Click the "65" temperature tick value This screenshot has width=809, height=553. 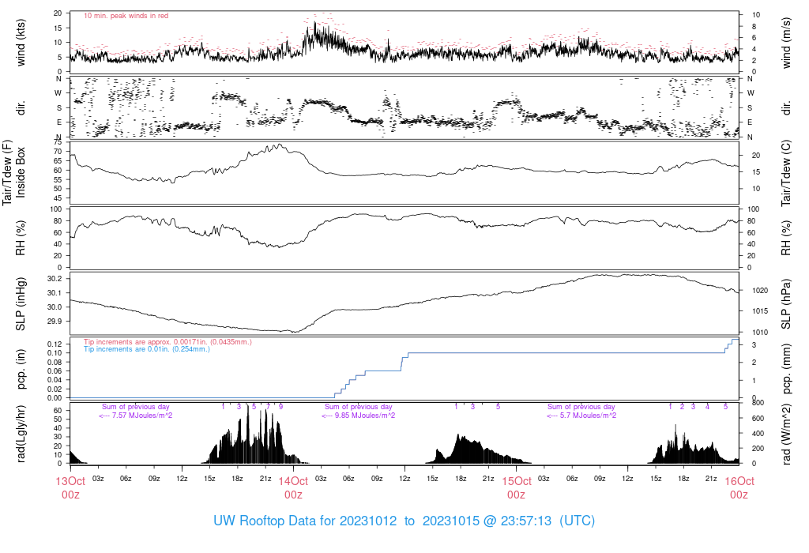[58, 161]
